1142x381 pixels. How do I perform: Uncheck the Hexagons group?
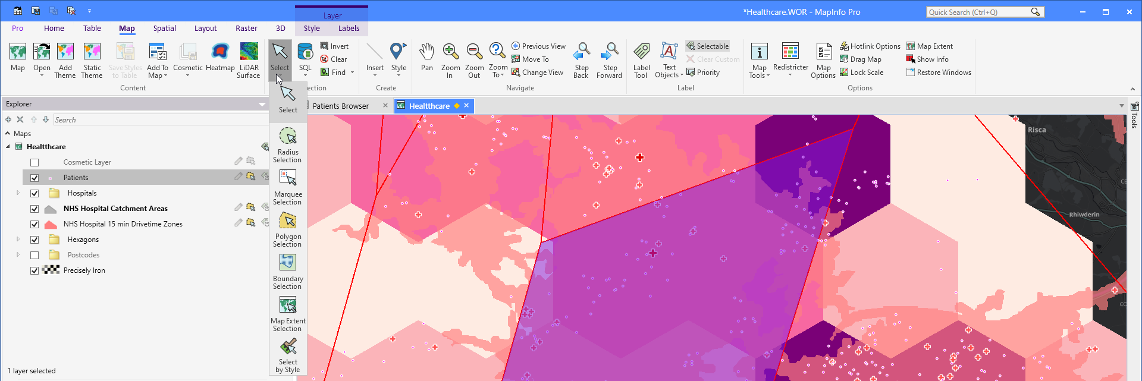coord(34,240)
